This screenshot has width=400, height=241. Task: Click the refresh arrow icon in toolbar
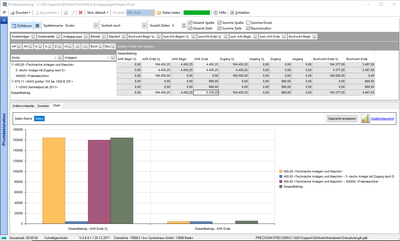tap(4, 13)
